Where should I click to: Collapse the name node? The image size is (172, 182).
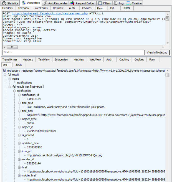click(10, 79)
